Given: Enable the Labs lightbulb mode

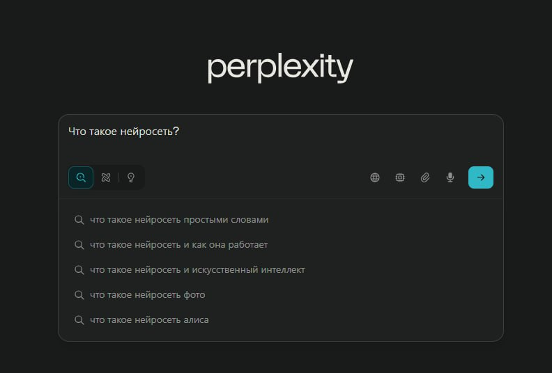Looking at the screenshot, I should [x=130, y=177].
